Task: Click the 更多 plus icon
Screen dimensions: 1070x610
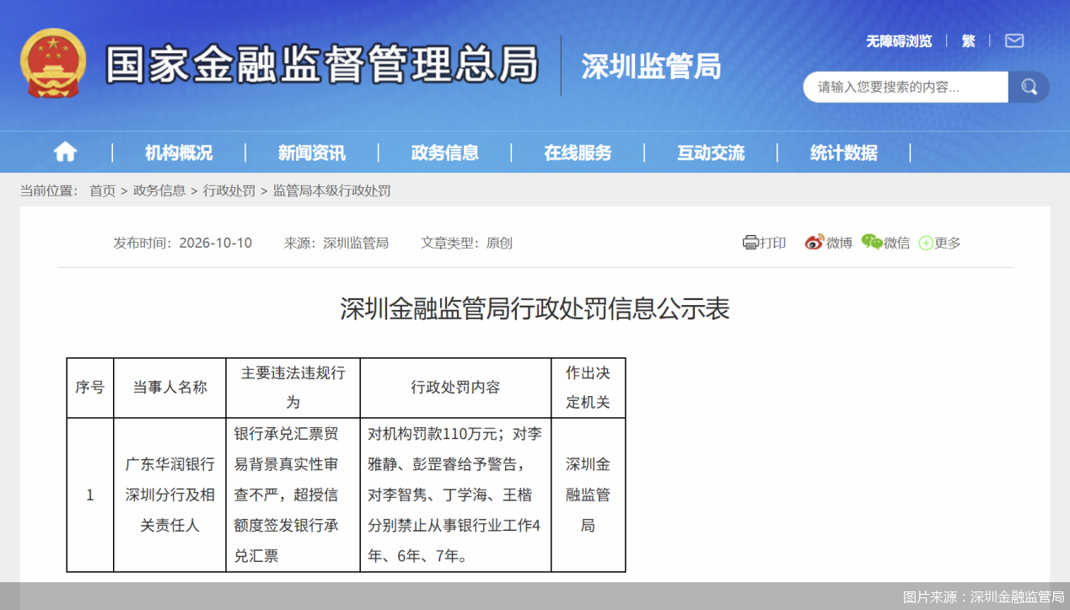Action: click(x=926, y=243)
